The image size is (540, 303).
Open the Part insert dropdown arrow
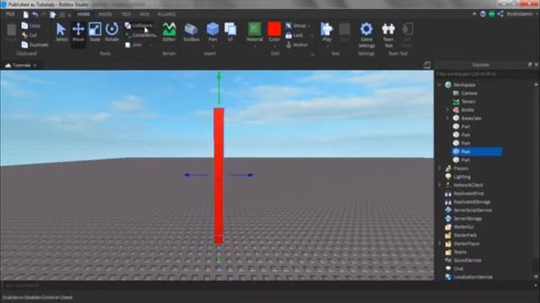click(213, 46)
